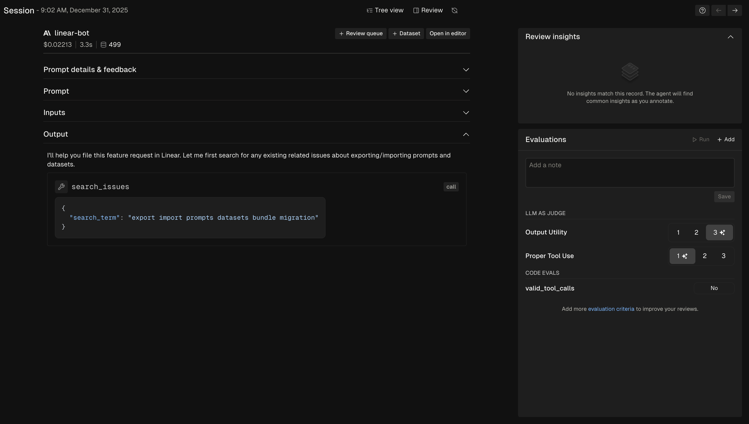749x424 pixels.
Task: Click the token database icon near 499
Action: 103,45
